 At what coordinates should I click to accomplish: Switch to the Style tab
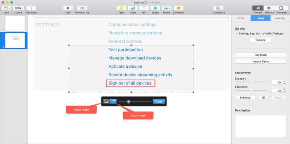241,18
